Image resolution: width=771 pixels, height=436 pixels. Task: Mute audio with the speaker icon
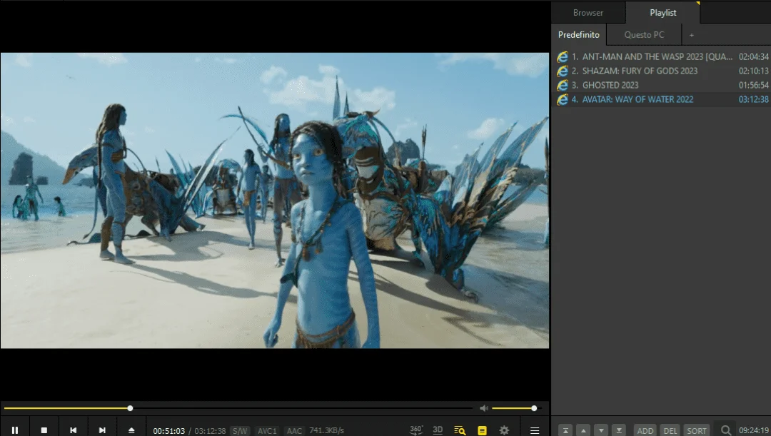484,408
